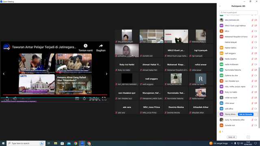Click muted mic for Roby Irzi Hatibi
Viewport: 260px width, 146px height.
pos(252,92)
